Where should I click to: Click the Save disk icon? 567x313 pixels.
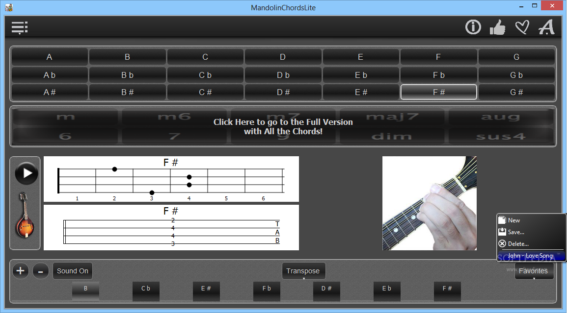(502, 232)
